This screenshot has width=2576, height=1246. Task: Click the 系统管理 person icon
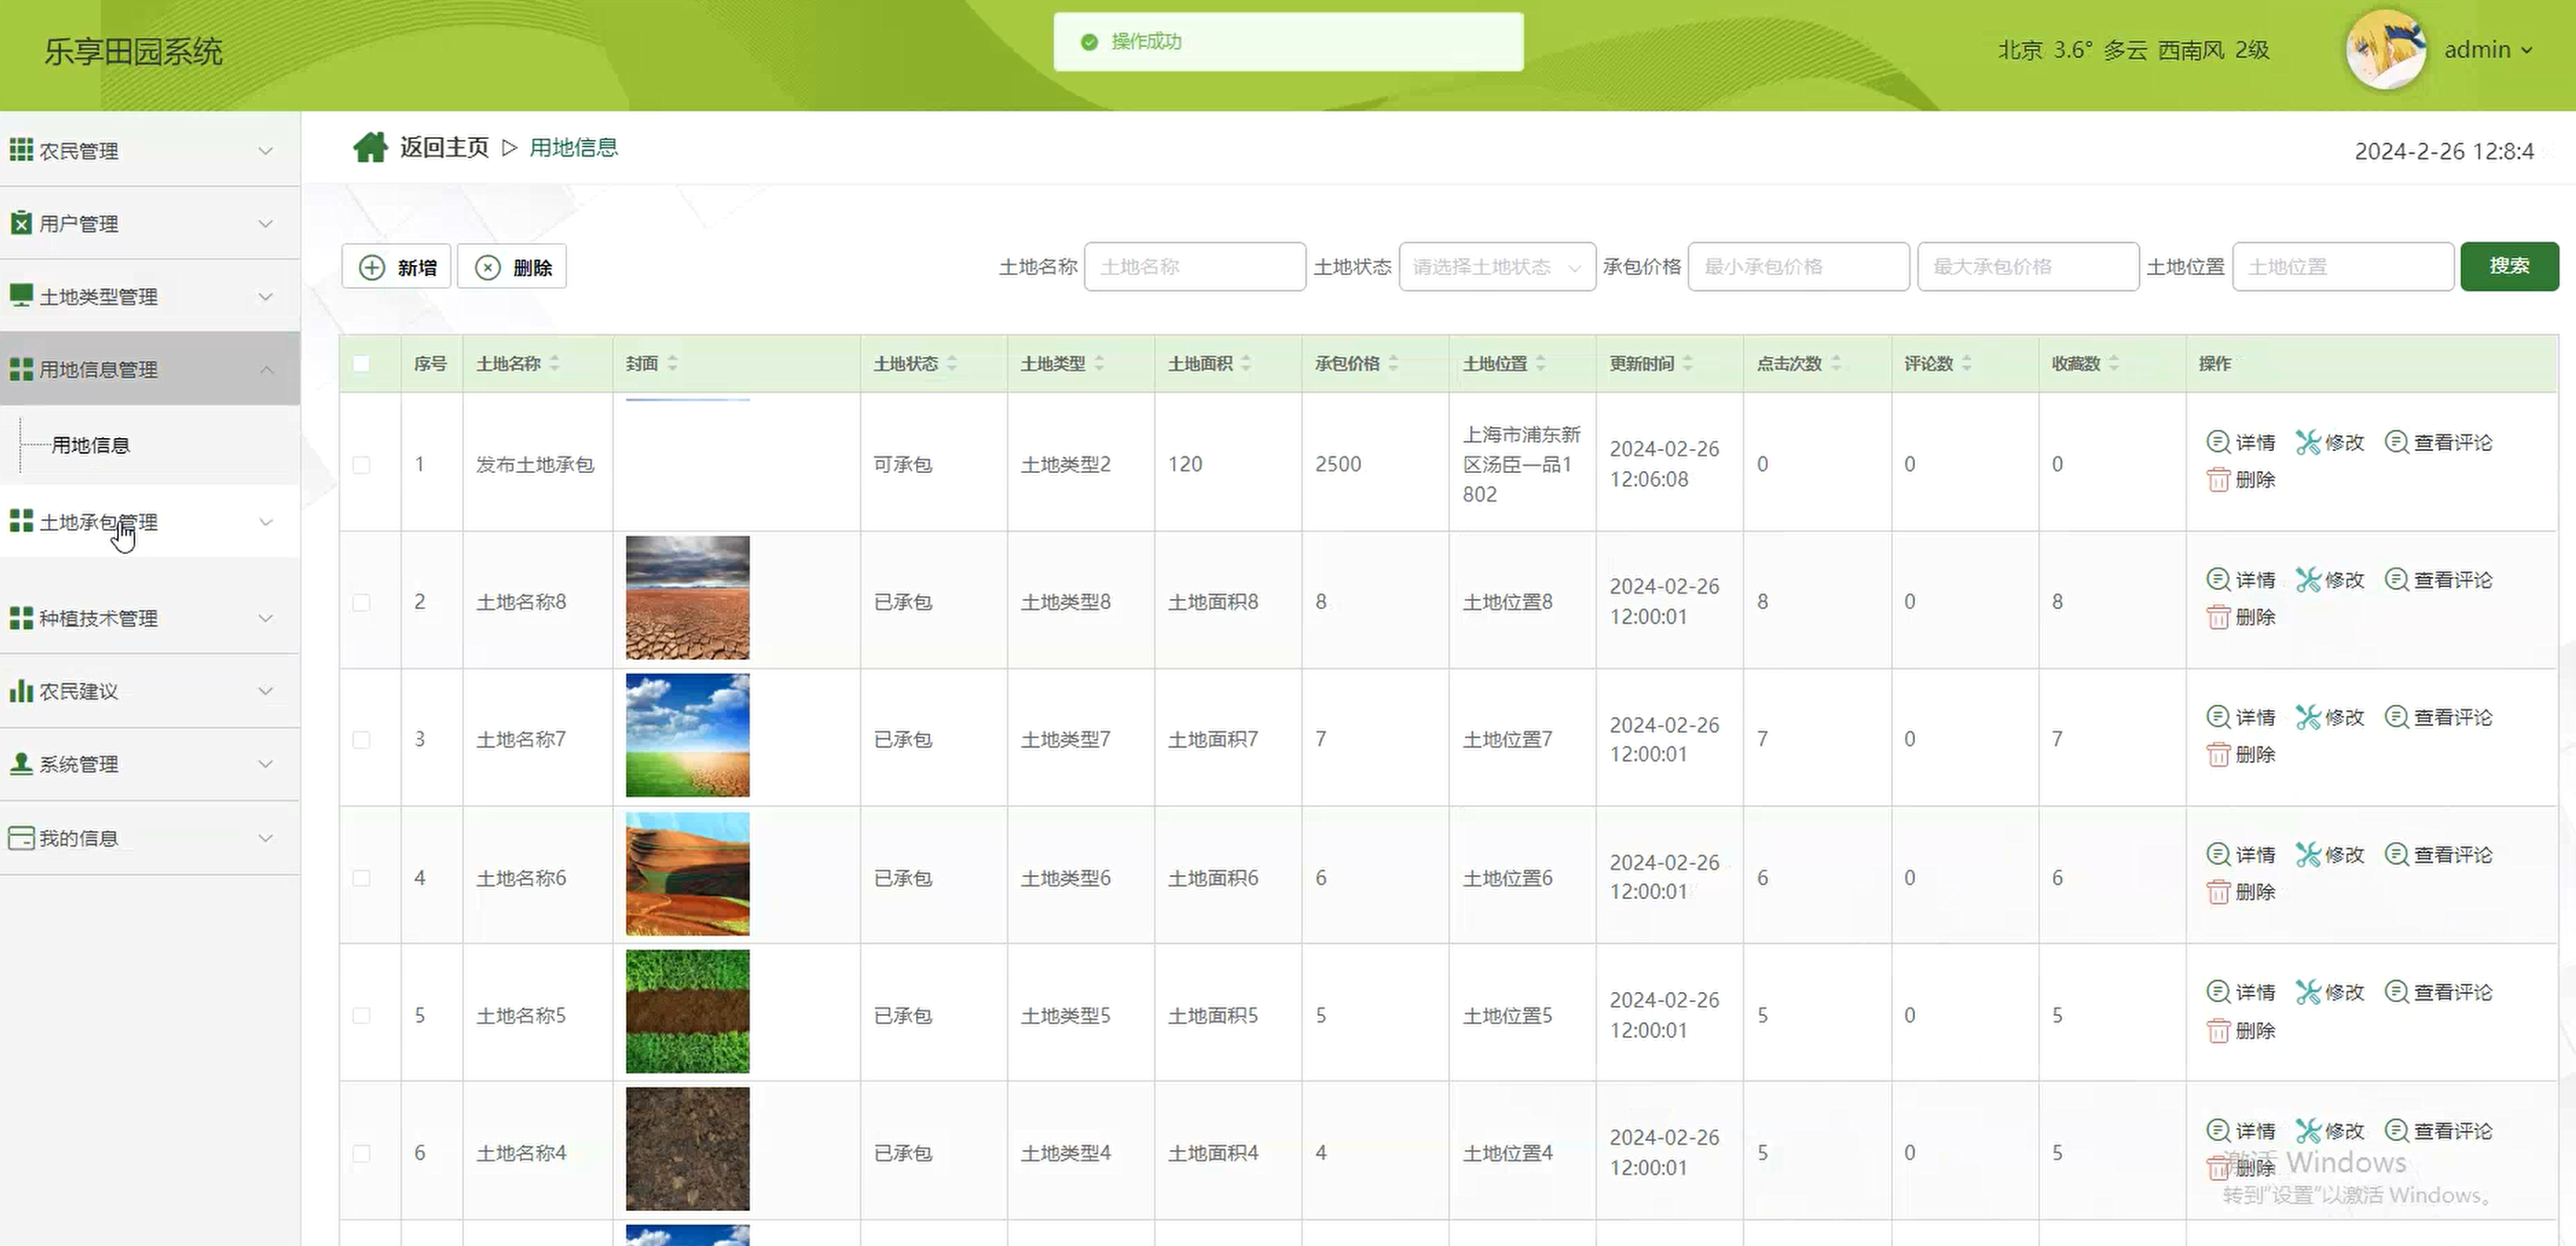pos(21,764)
